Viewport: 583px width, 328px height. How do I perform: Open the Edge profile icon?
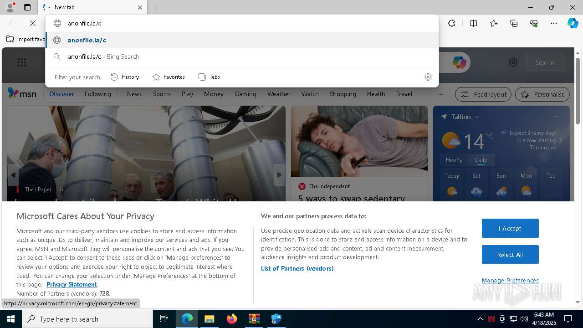coord(10,7)
